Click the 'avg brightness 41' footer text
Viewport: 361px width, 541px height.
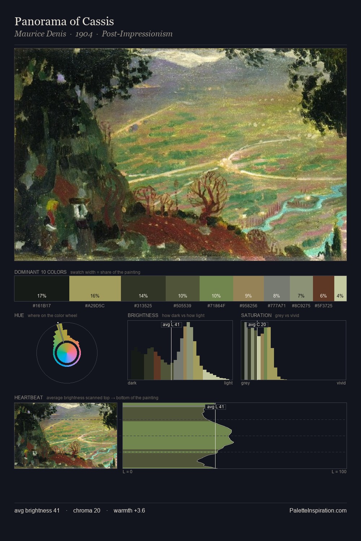click(37, 510)
